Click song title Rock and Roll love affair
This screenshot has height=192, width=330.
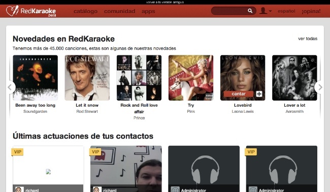pyautogui.click(x=139, y=108)
